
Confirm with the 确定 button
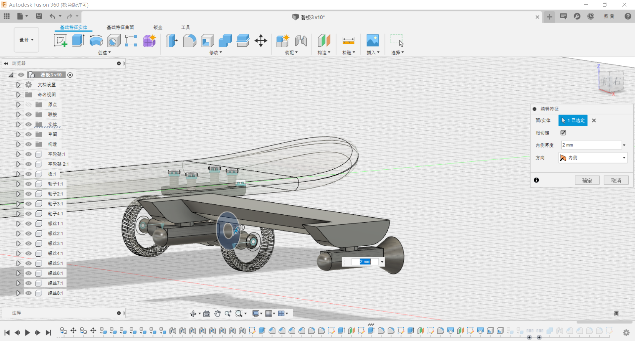[x=587, y=180]
